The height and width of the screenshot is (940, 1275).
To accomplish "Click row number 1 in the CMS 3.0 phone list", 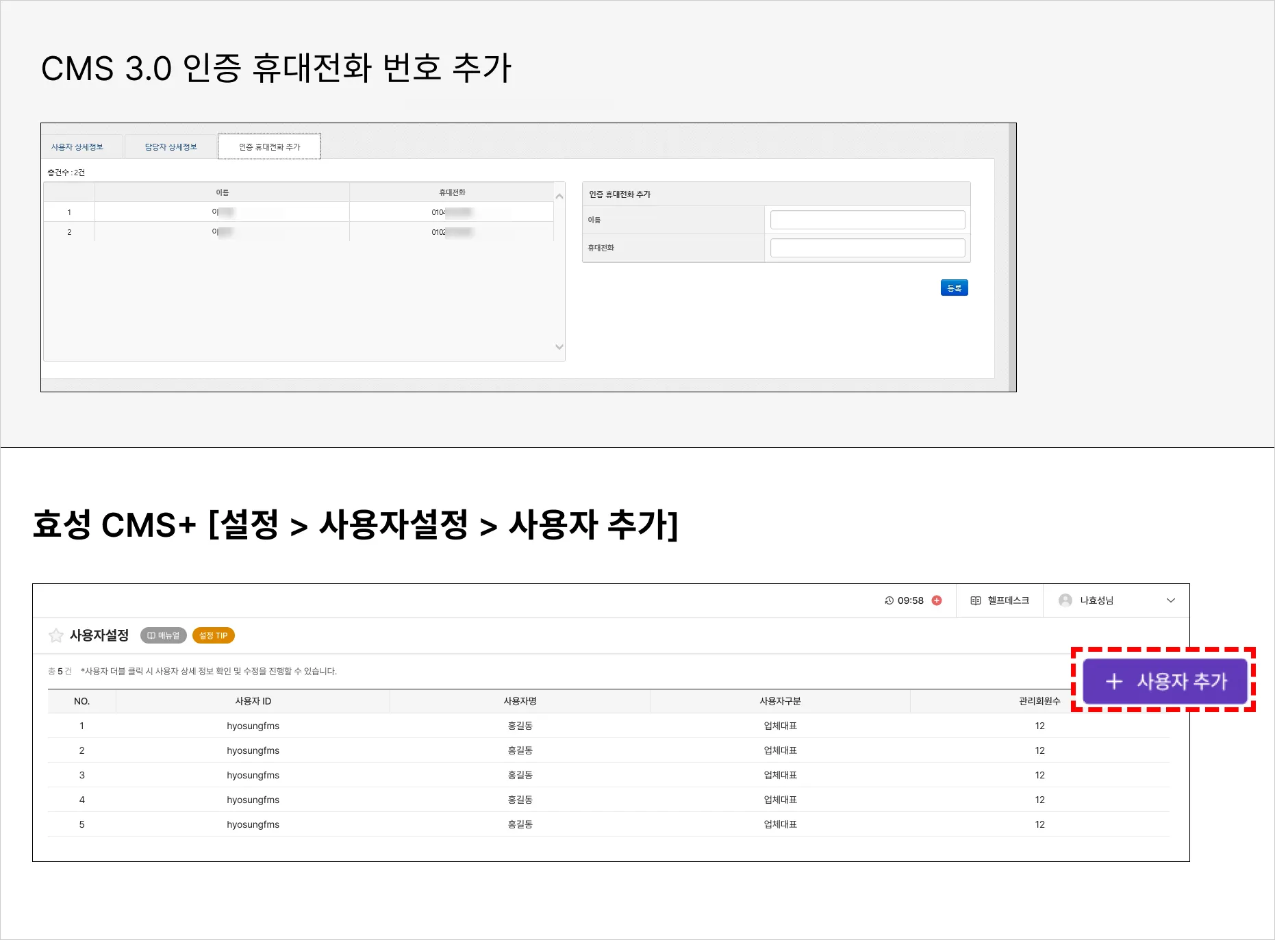I will [69, 212].
